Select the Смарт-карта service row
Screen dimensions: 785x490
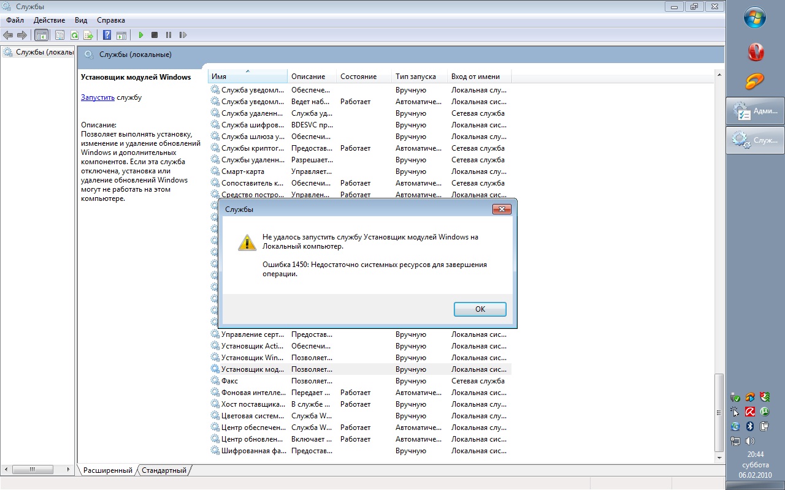point(360,171)
